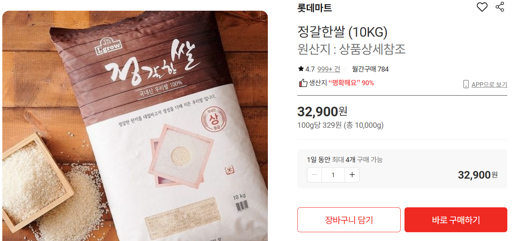515x241 pixels.
Task: Click the 월간구매 784 text
Action: 370,69
